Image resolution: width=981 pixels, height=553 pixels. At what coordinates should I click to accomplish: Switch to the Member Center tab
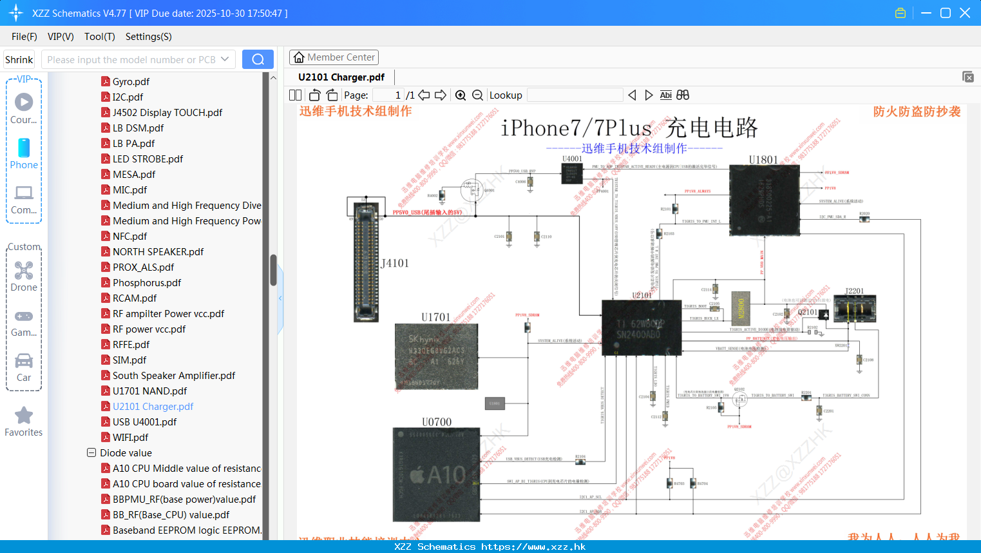pyautogui.click(x=334, y=57)
